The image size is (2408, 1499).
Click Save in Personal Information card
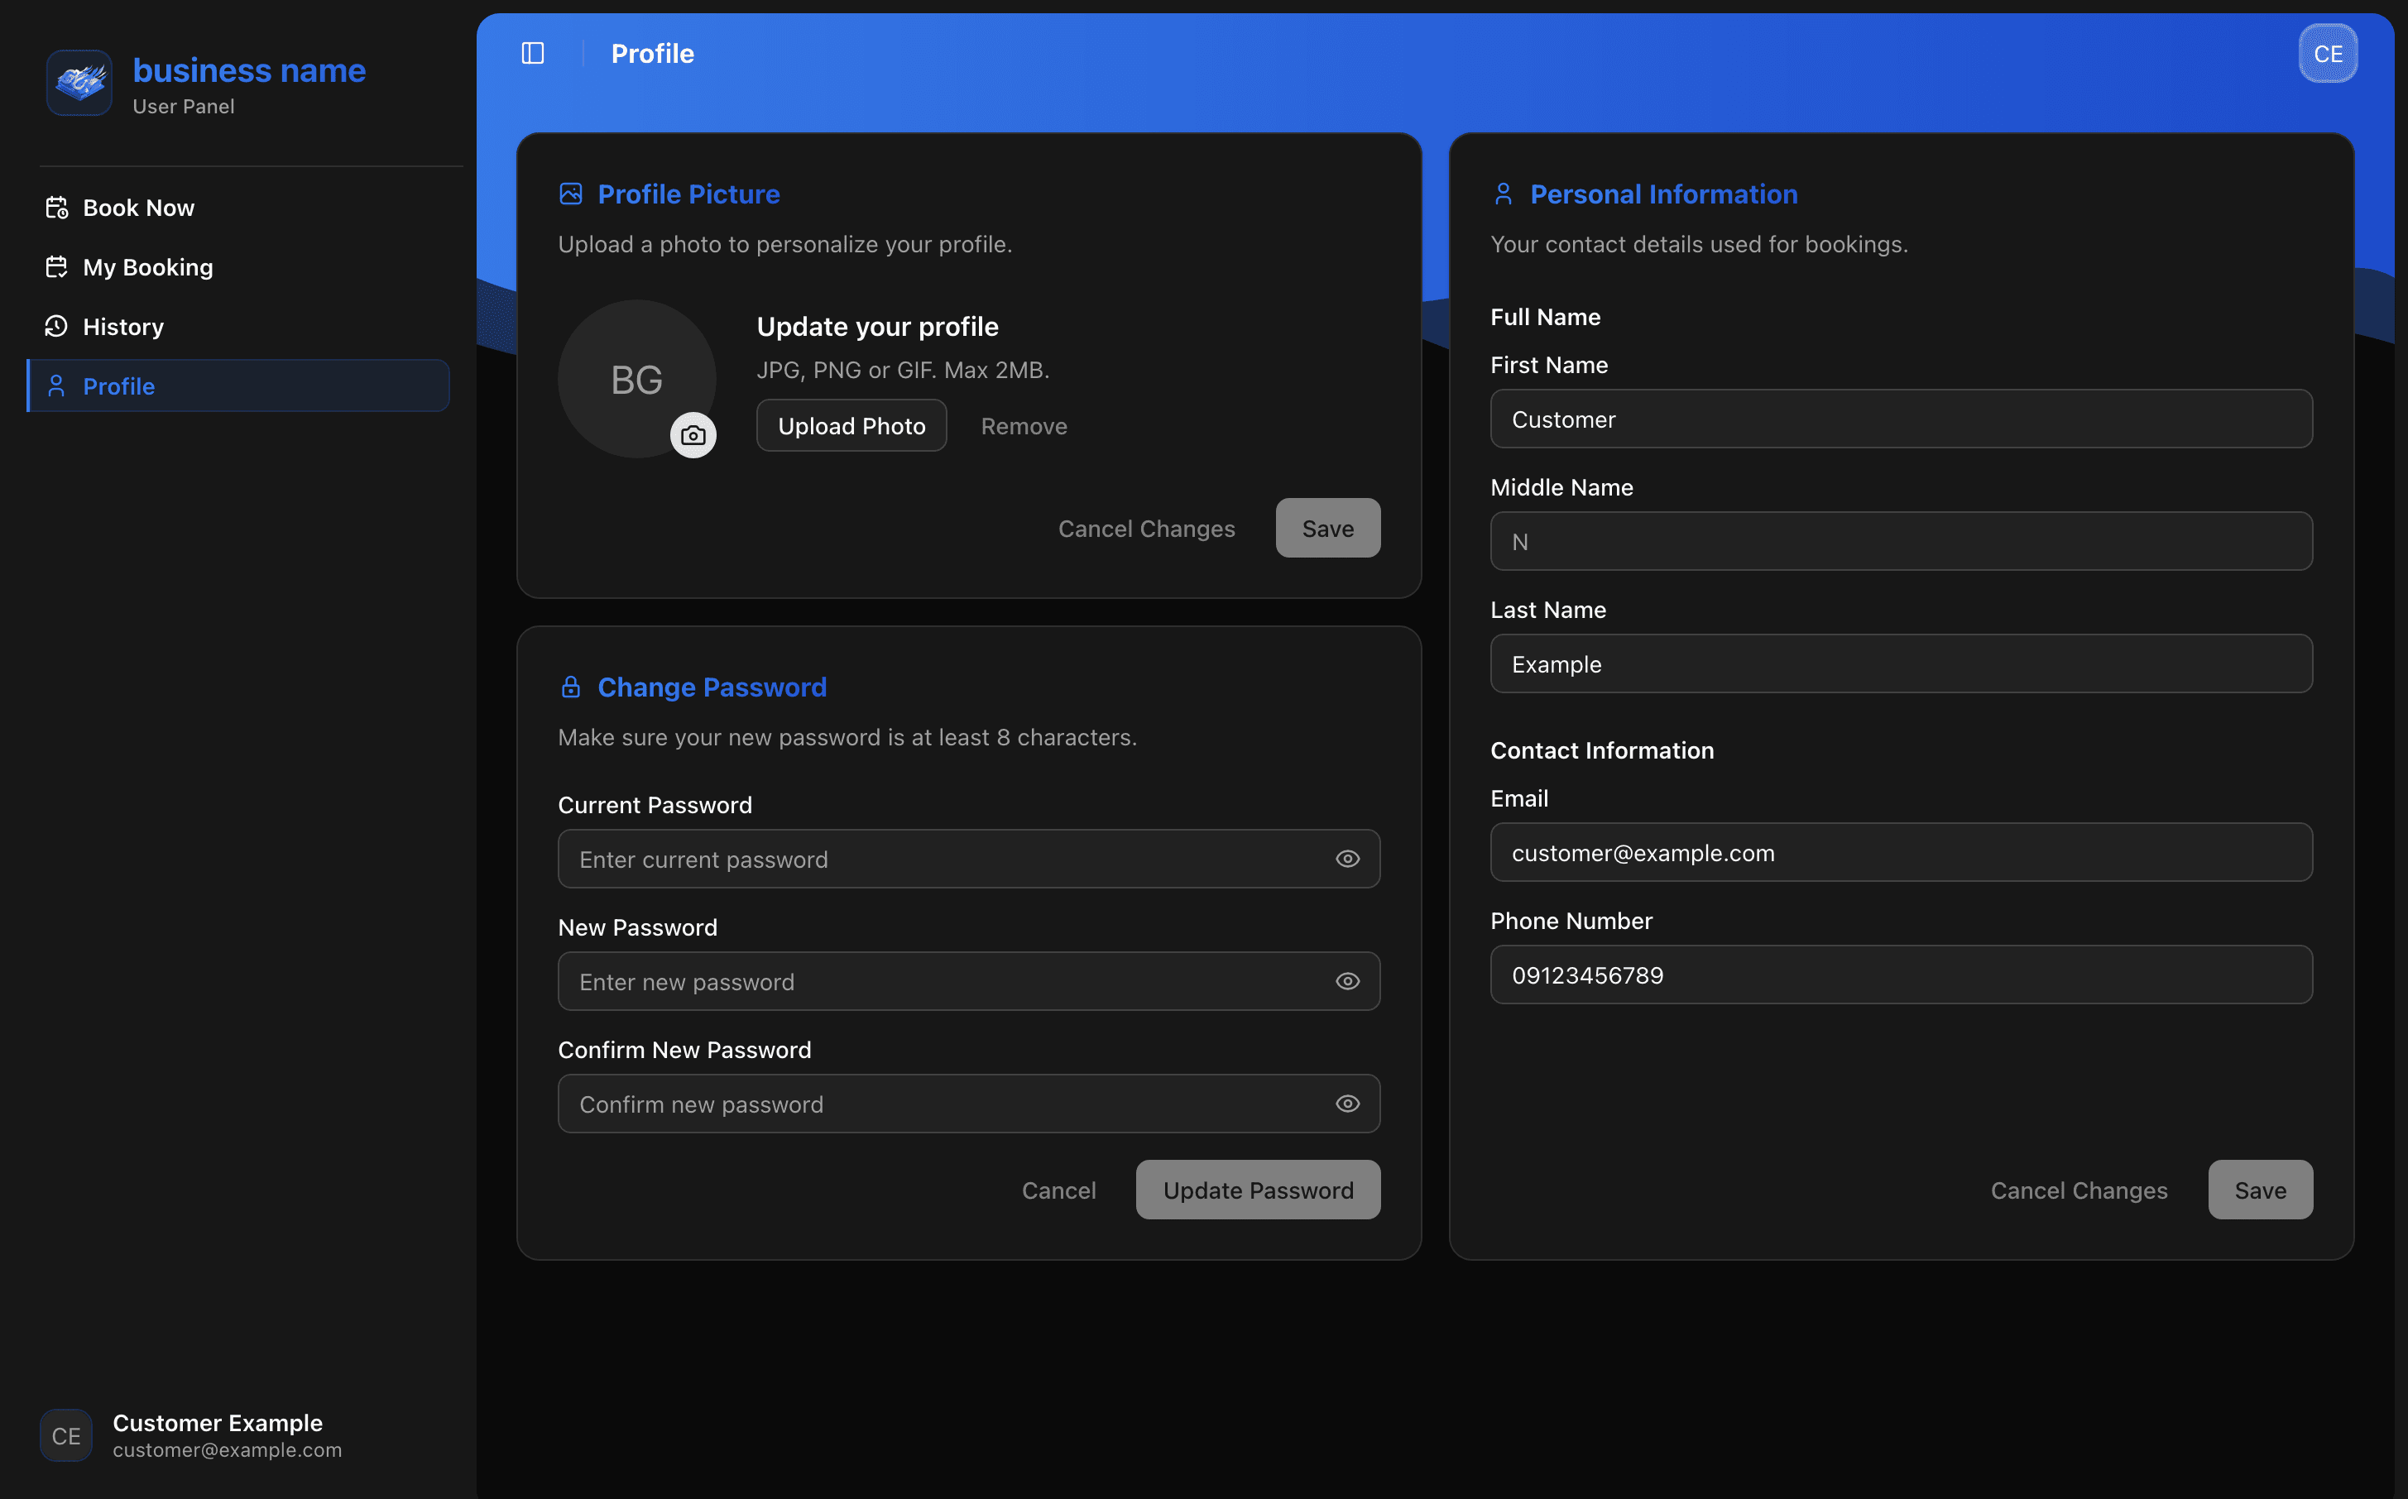[2260, 1190]
